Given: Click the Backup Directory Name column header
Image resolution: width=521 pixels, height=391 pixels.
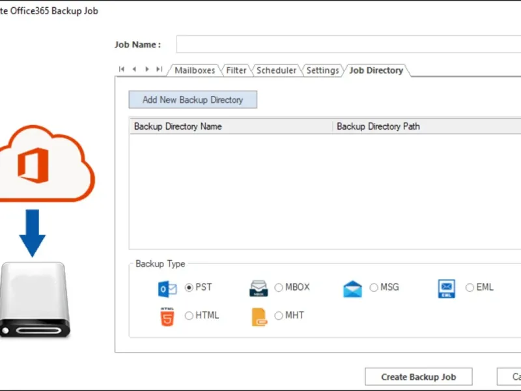Looking at the screenshot, I should [231, 126].
